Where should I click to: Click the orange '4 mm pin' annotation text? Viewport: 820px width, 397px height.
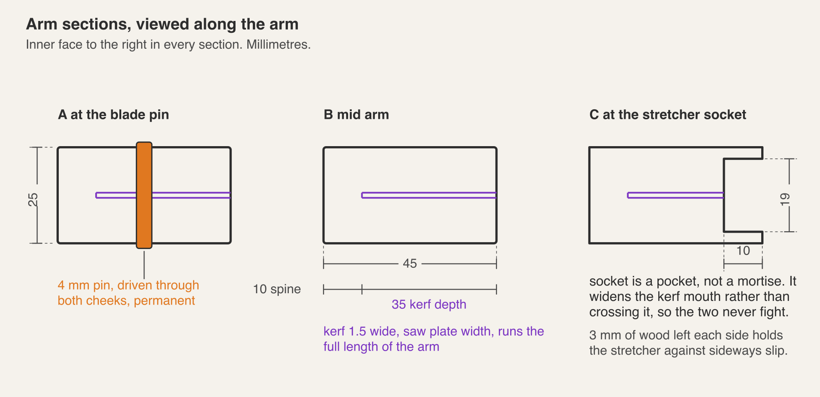(x=128, y=293)
